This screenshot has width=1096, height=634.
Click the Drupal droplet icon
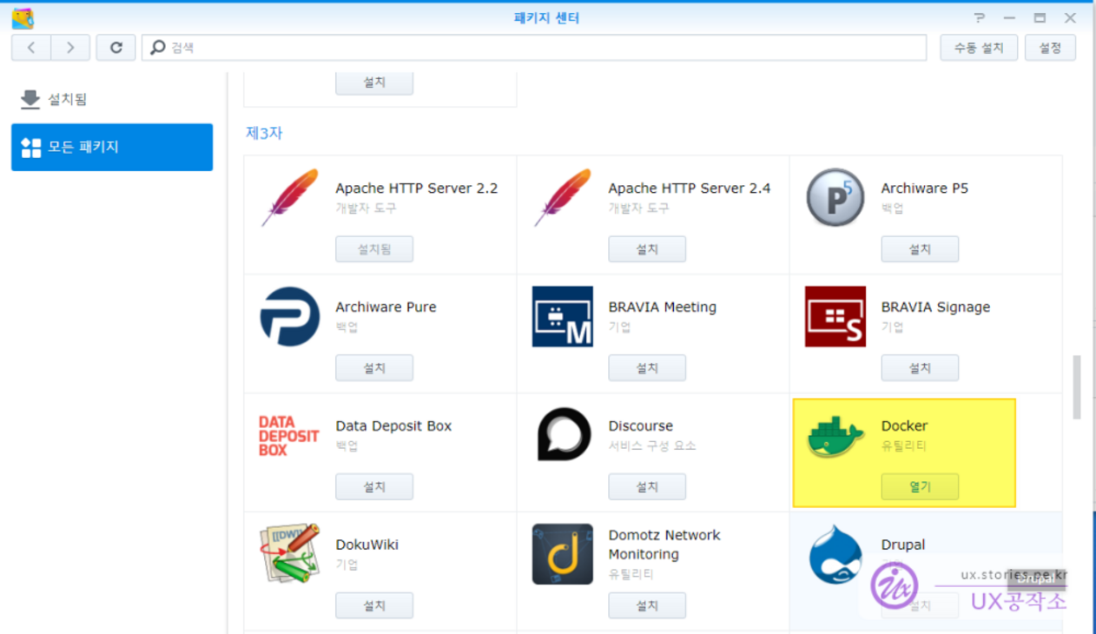835,554
